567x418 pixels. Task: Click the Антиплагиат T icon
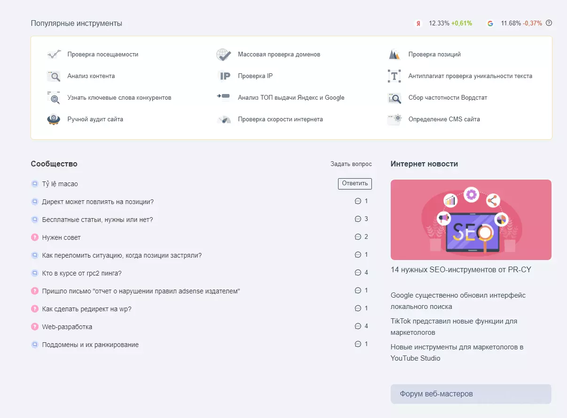point(394,76)
